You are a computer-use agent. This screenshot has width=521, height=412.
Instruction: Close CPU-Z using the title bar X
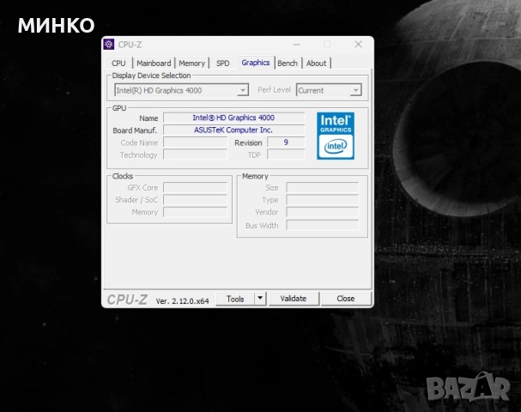[358, 45]
